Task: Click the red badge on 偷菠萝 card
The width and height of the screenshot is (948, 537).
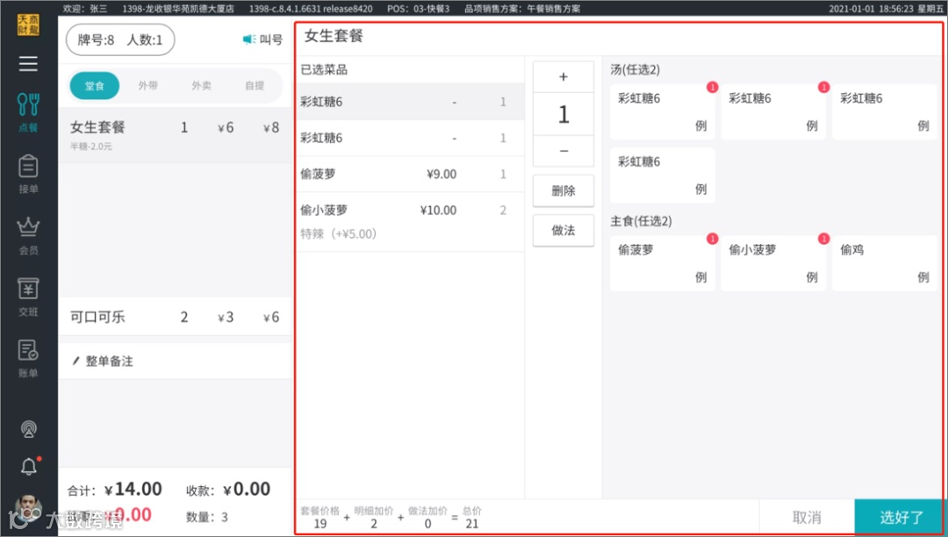Action: pos(712,239)
